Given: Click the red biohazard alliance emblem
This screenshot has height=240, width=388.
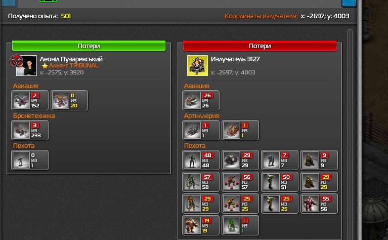Looking at the screenshot, I should pos(16,60).
